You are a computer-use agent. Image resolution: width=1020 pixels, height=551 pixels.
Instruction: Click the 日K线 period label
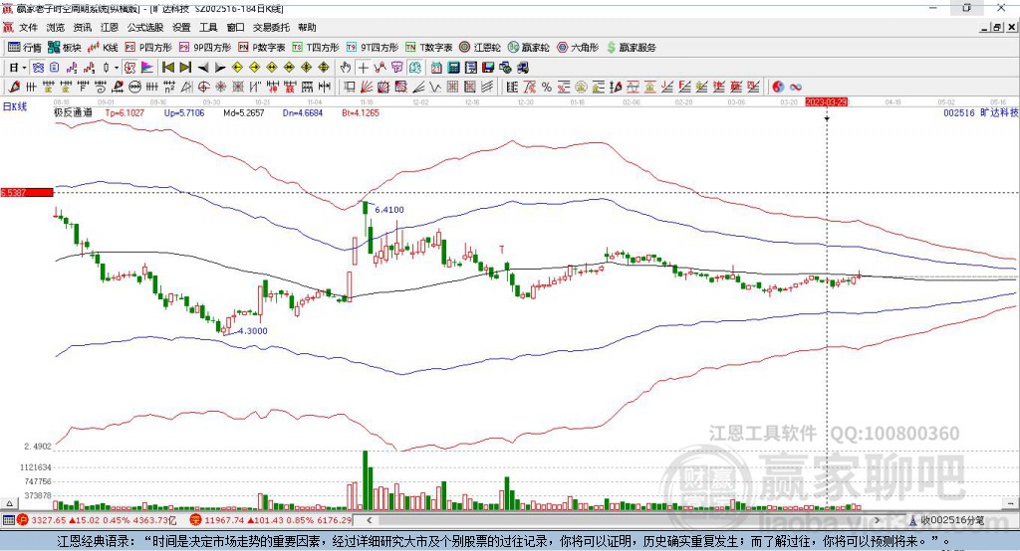click(x=14, y=106)
